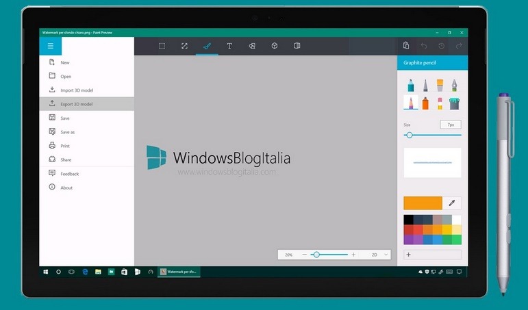This screenshot has width=528, height=310.
Task: Choose Import 3D model
Action: point(87,90)
